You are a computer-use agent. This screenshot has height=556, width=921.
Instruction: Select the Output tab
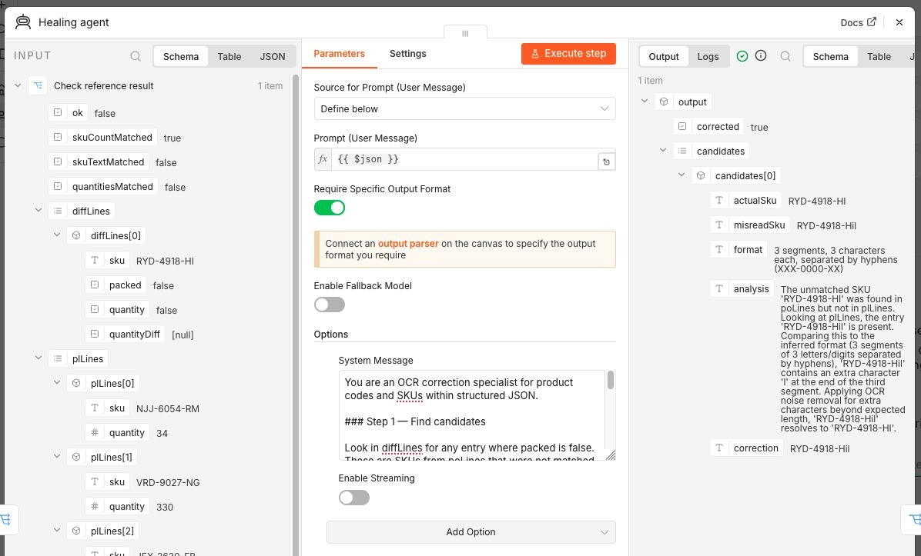[664, 56]
